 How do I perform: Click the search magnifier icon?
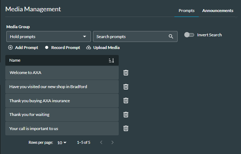171,37
